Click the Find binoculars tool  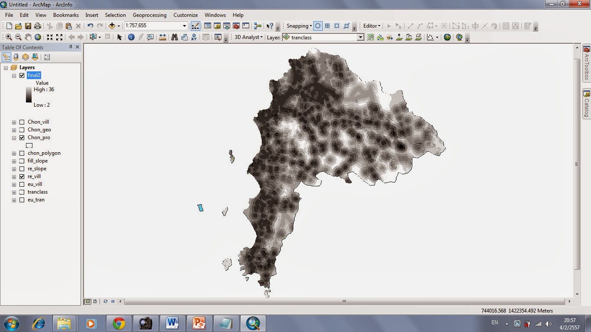tap(175, 37)
